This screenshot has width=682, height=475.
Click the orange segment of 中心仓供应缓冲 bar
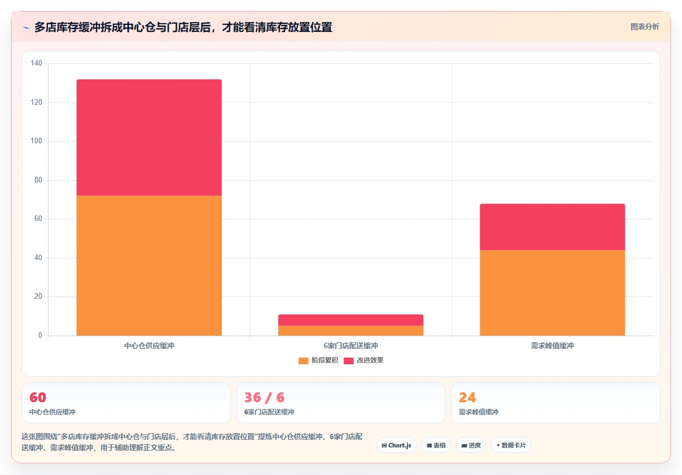point(149,266)
